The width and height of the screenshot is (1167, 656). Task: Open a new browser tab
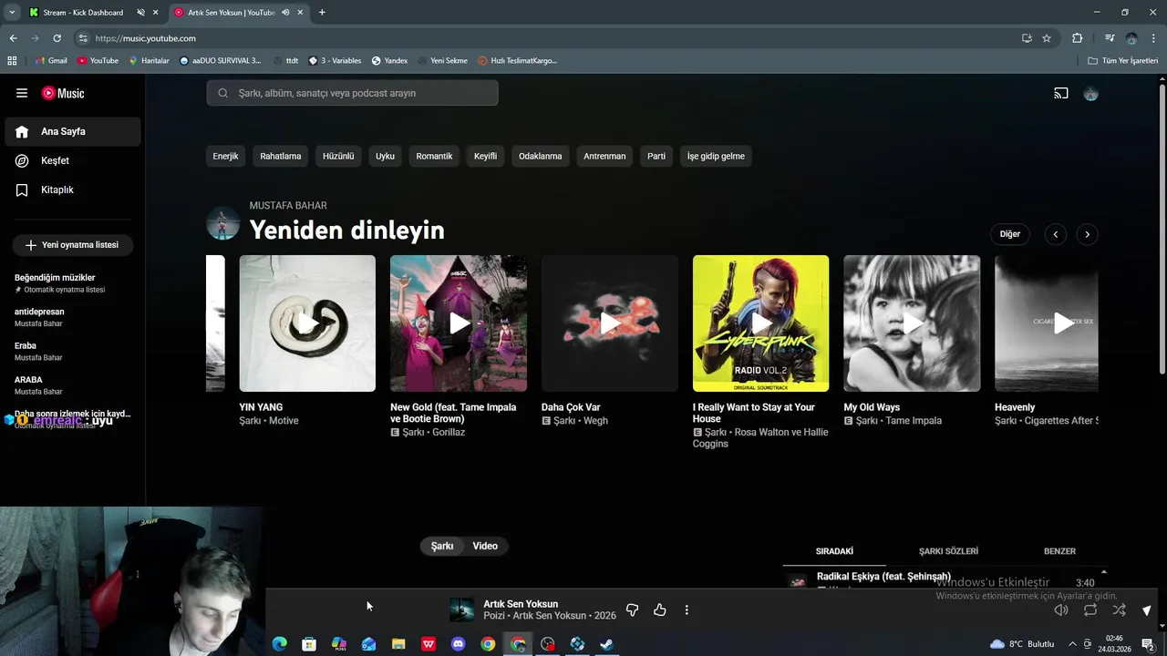point(322,13)
